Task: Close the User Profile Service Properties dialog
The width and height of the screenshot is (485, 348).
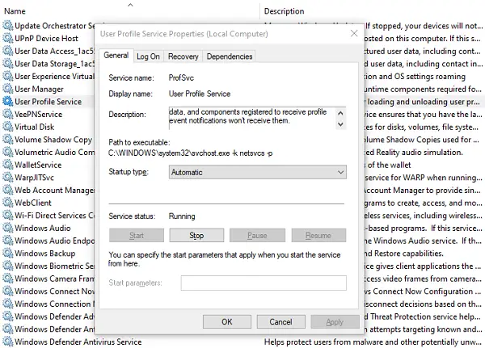Action: [x=354, y=33]
